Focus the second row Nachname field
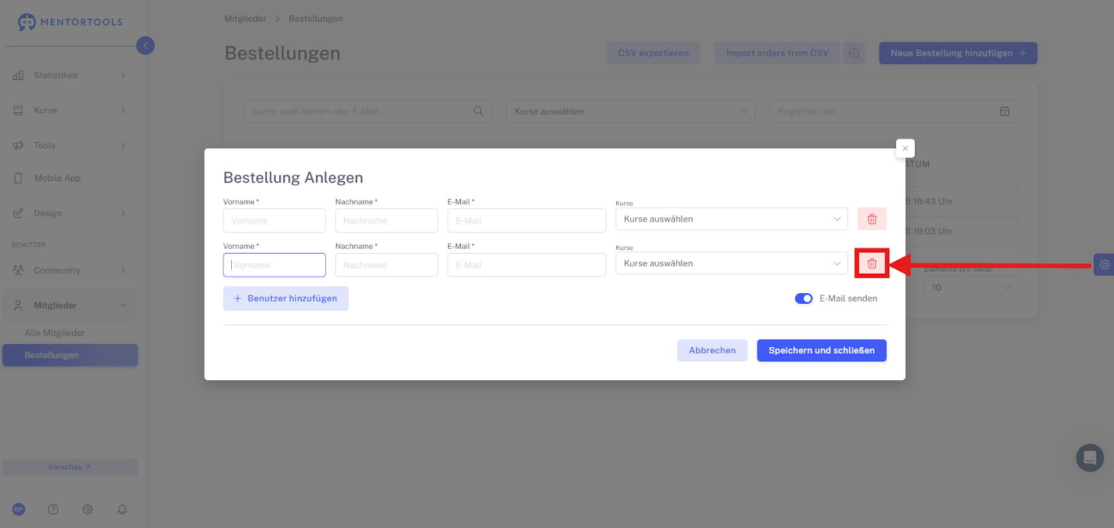Viewport: 1114px width, 528px height. point(386,265)
